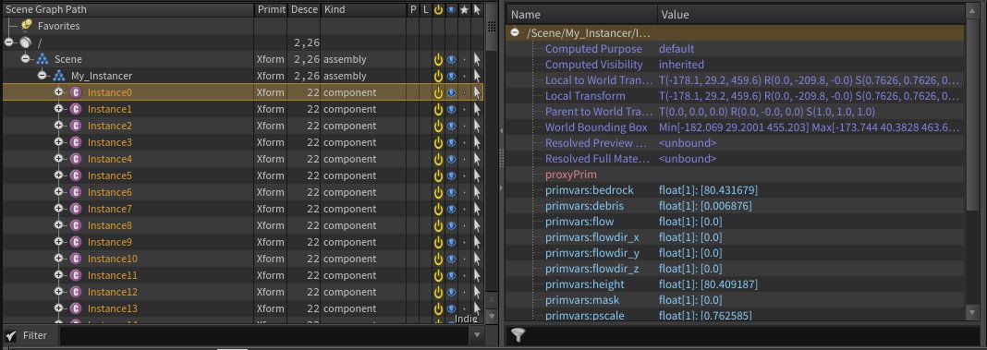This screenshot has width=987, height=350.
Task: Click the star column header icon
Action: 465,10
